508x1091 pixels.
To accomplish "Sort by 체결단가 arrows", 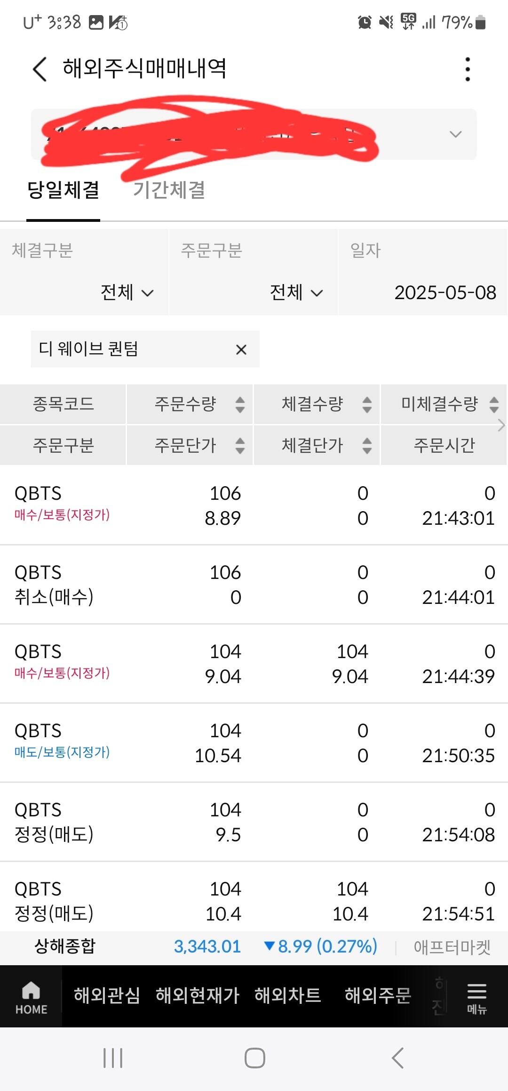I will 367,445.
